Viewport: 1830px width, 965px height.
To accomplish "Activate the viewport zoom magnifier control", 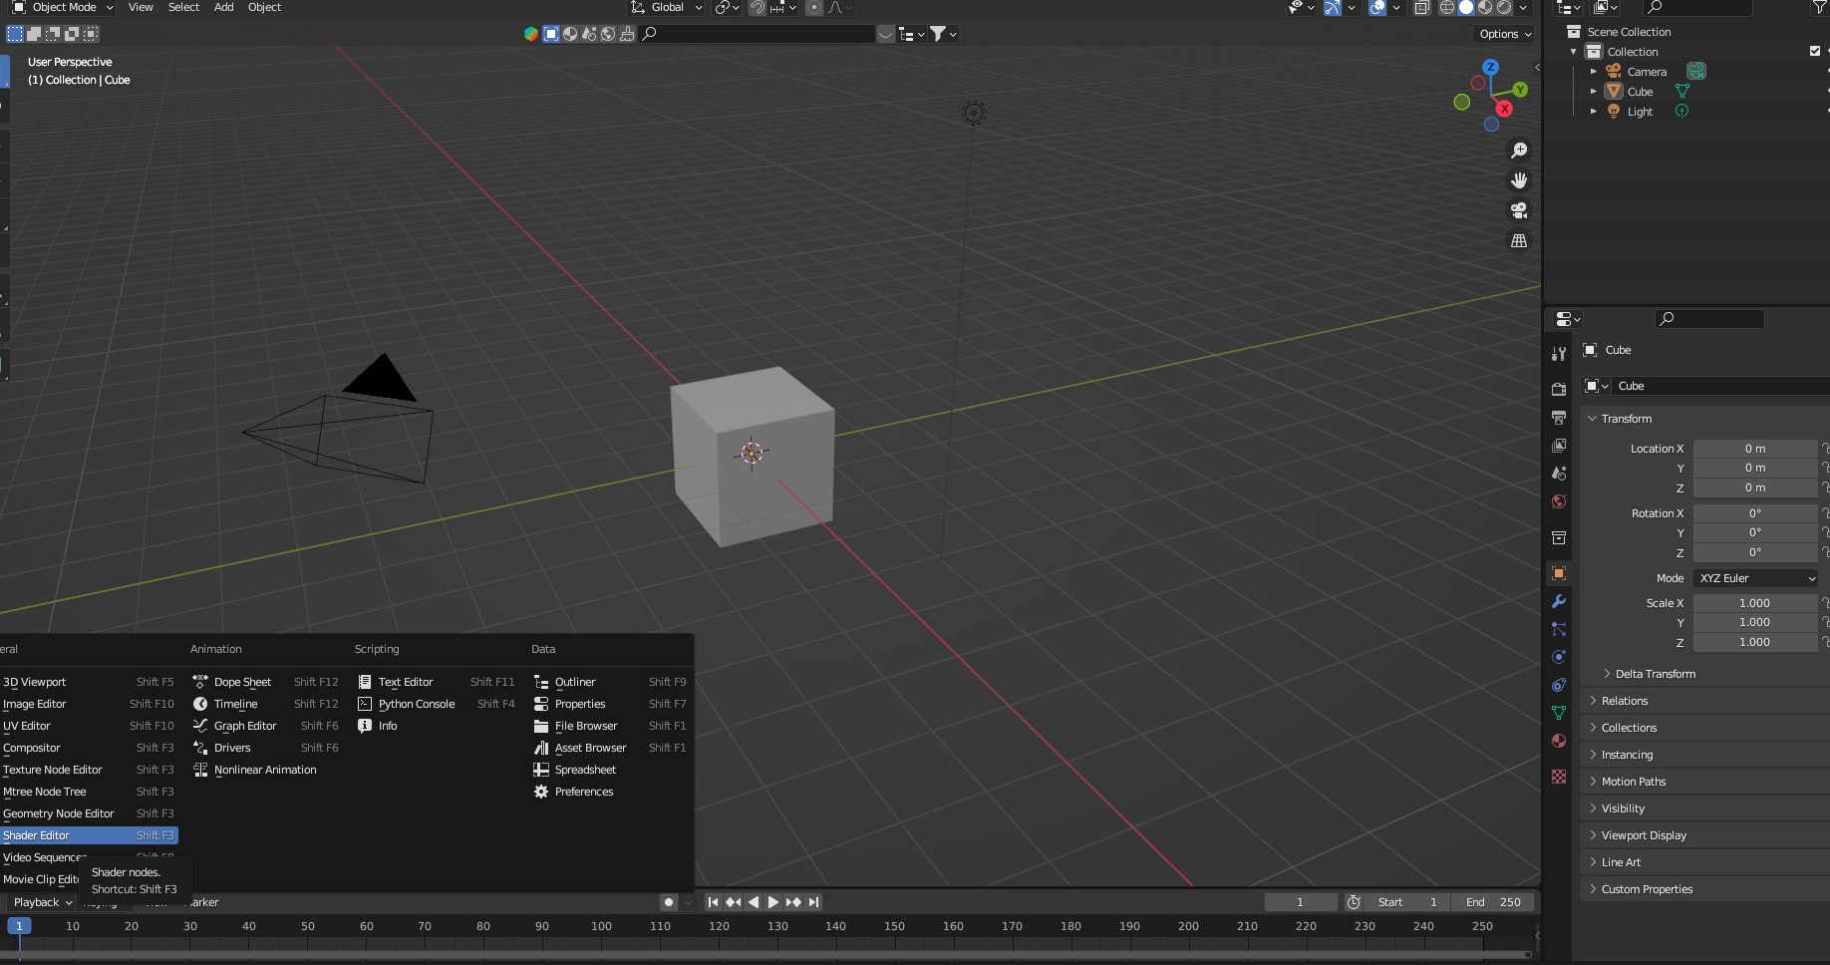I will 1519,150.
